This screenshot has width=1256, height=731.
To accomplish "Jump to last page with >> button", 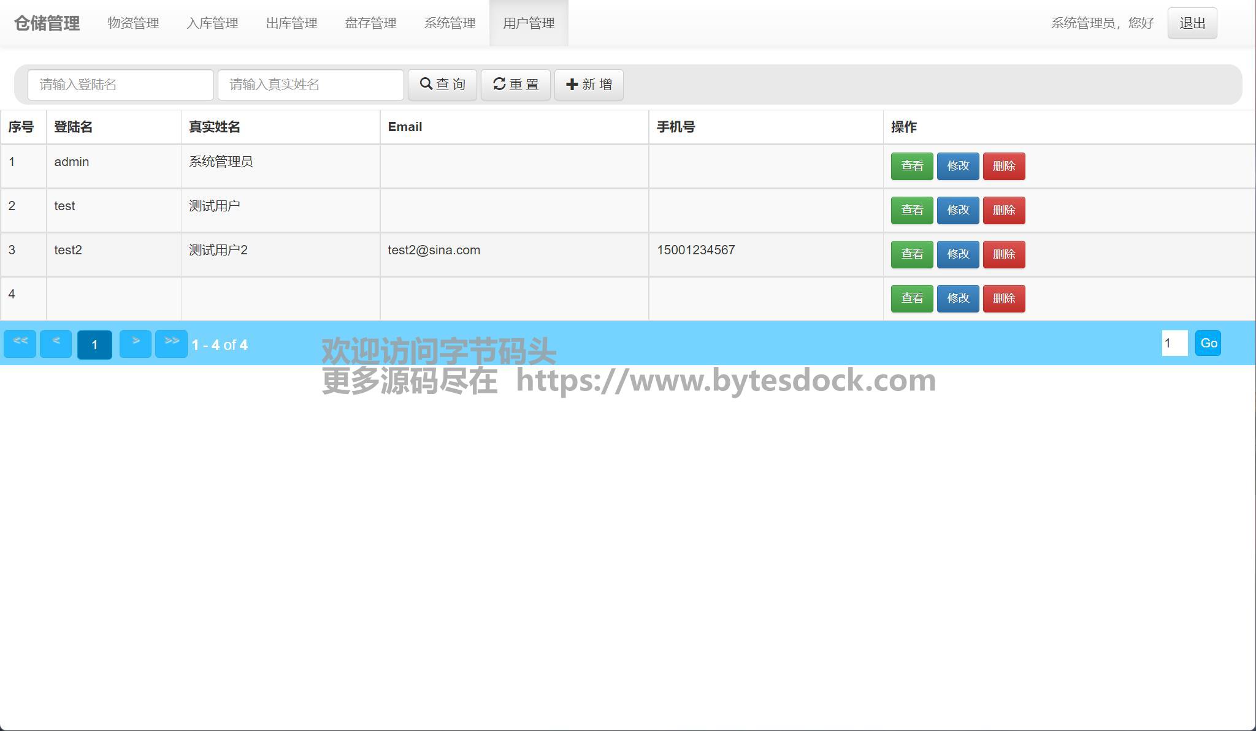I will coord(171,343).
